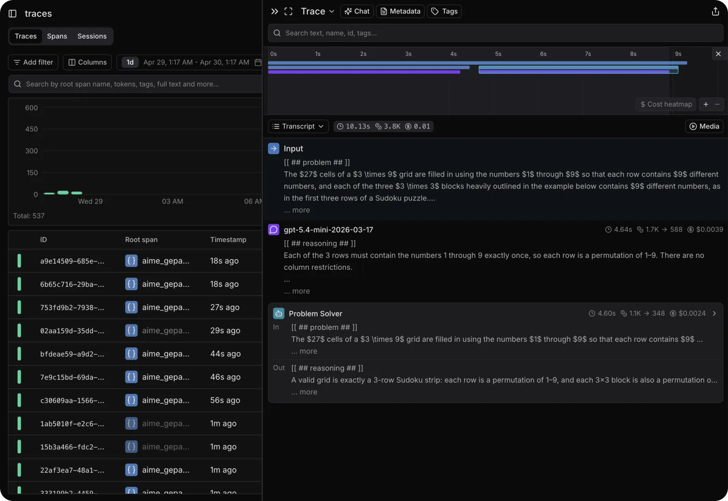Click the Columns button
728x501 pixels.
coord(87,62)
